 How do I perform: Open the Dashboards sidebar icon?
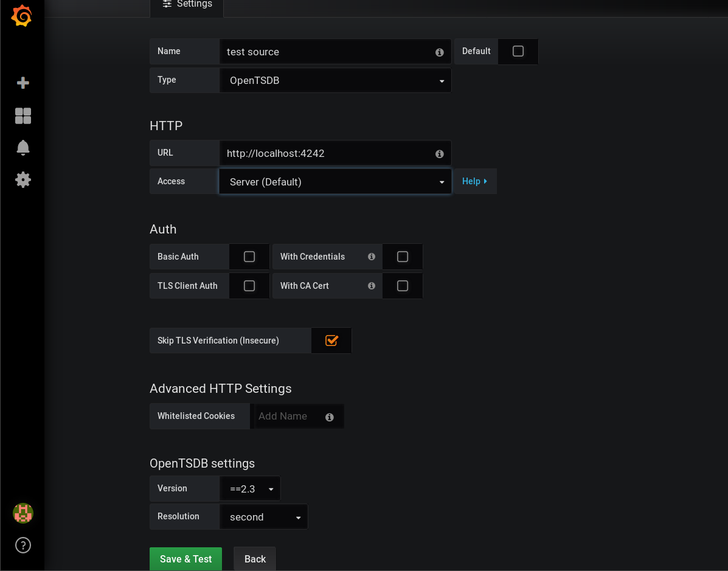(x=23, y=116)
